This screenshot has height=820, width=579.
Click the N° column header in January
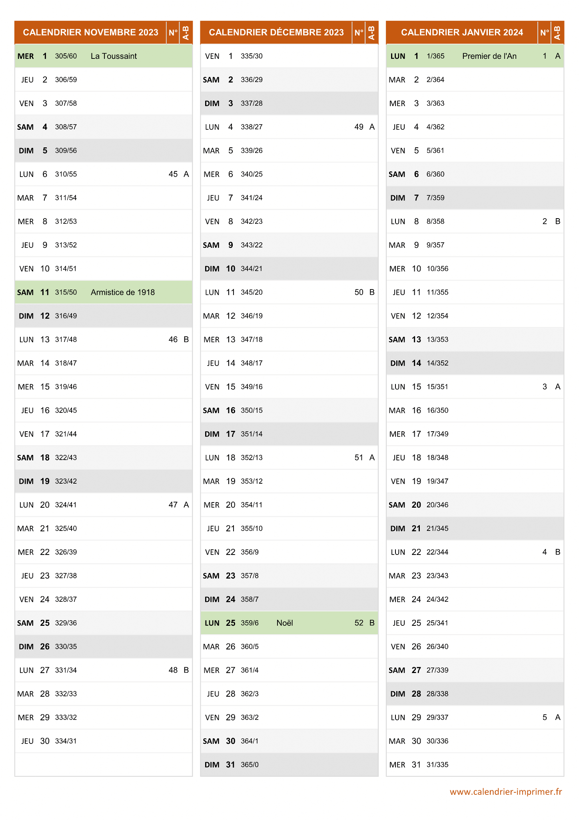click(x=544, y=32)
